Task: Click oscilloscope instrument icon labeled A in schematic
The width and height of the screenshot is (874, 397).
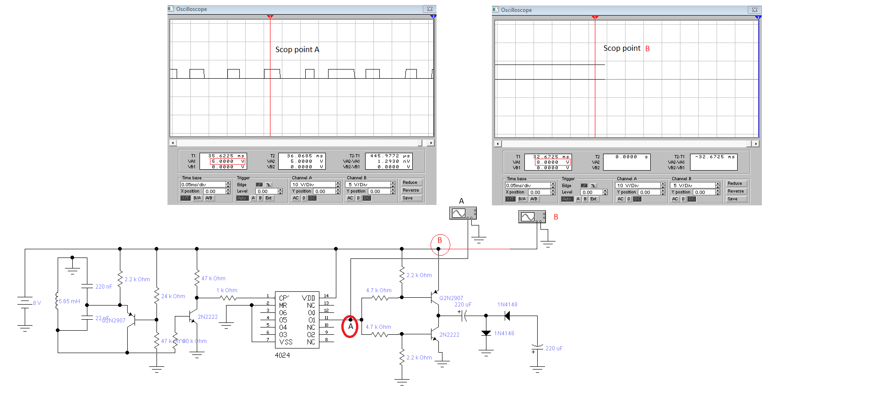Action: pos(463,213)
